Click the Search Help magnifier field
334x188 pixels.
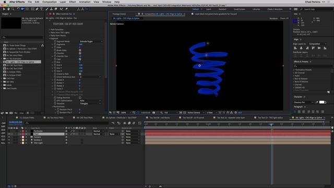[316, 9]
